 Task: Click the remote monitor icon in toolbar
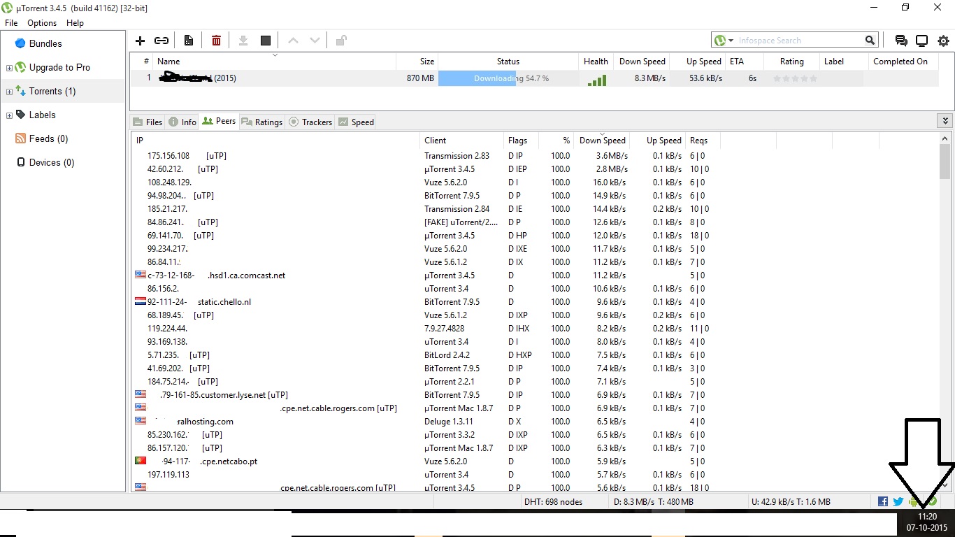click(x=922, y=41)
